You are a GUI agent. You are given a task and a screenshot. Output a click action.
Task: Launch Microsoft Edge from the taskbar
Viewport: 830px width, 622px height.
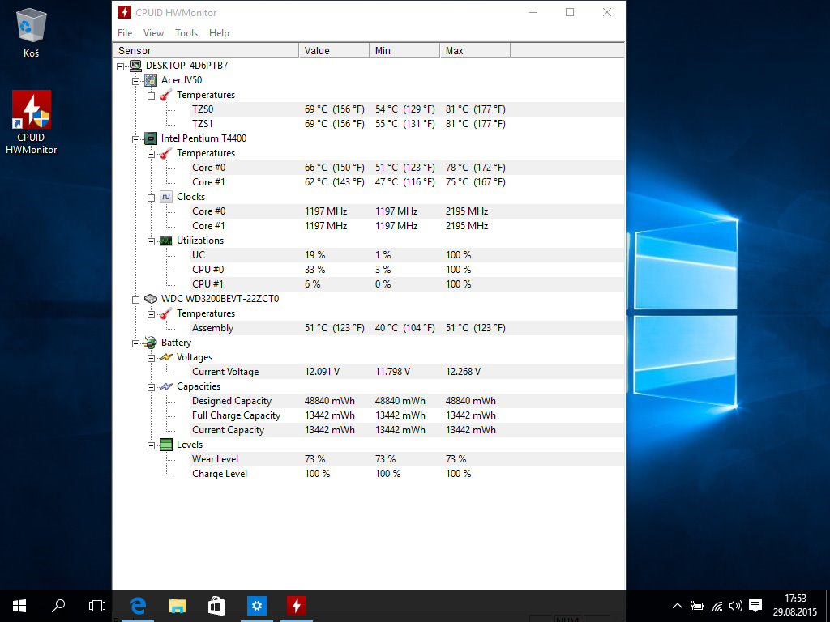[138, 606]
